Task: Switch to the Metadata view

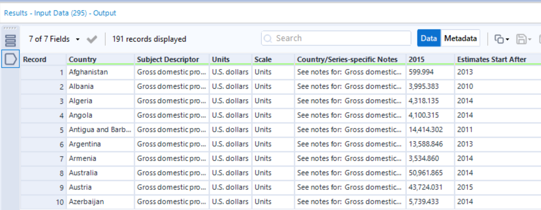Action: coord(460,38)
